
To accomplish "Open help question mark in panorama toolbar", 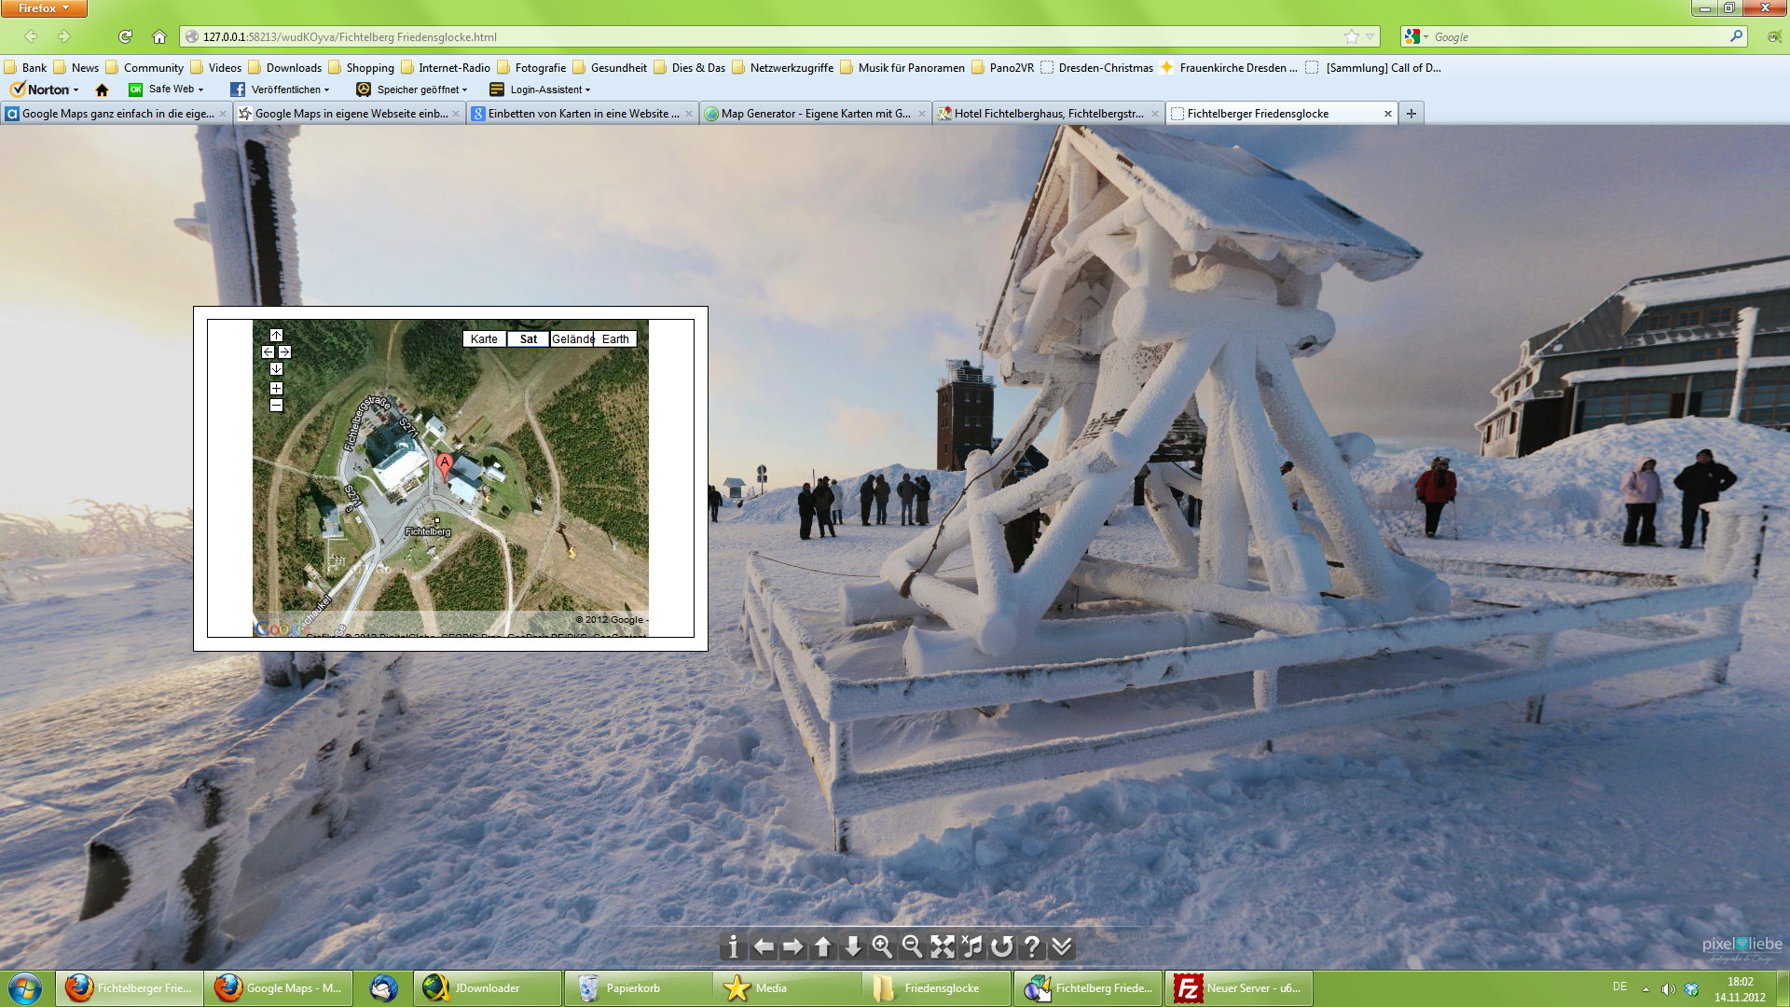I will pyautogui.click(x=1032, y=946).
